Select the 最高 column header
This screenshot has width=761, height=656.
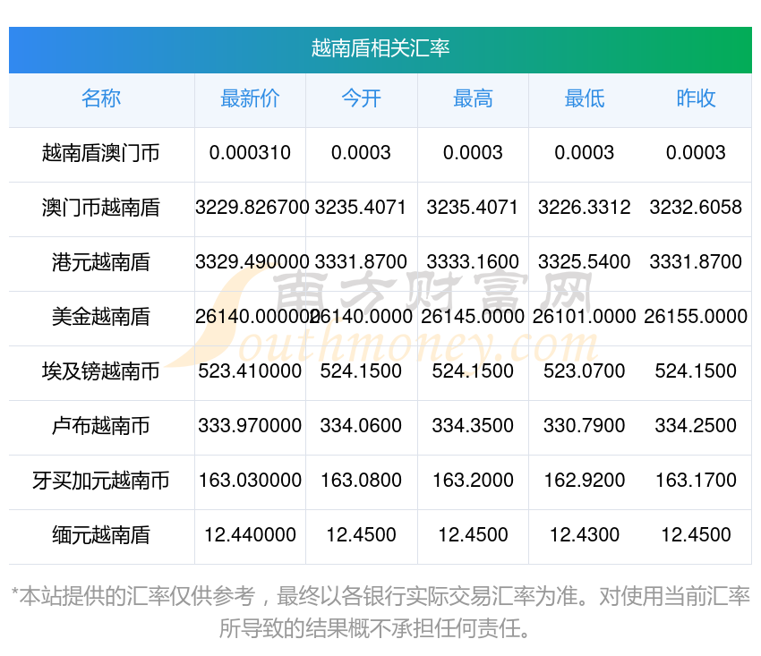click(473, 98)
